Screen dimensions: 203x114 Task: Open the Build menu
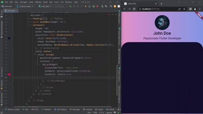45,2
